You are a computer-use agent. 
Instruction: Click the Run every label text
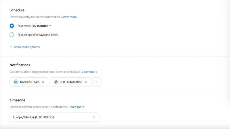point(24,26)
